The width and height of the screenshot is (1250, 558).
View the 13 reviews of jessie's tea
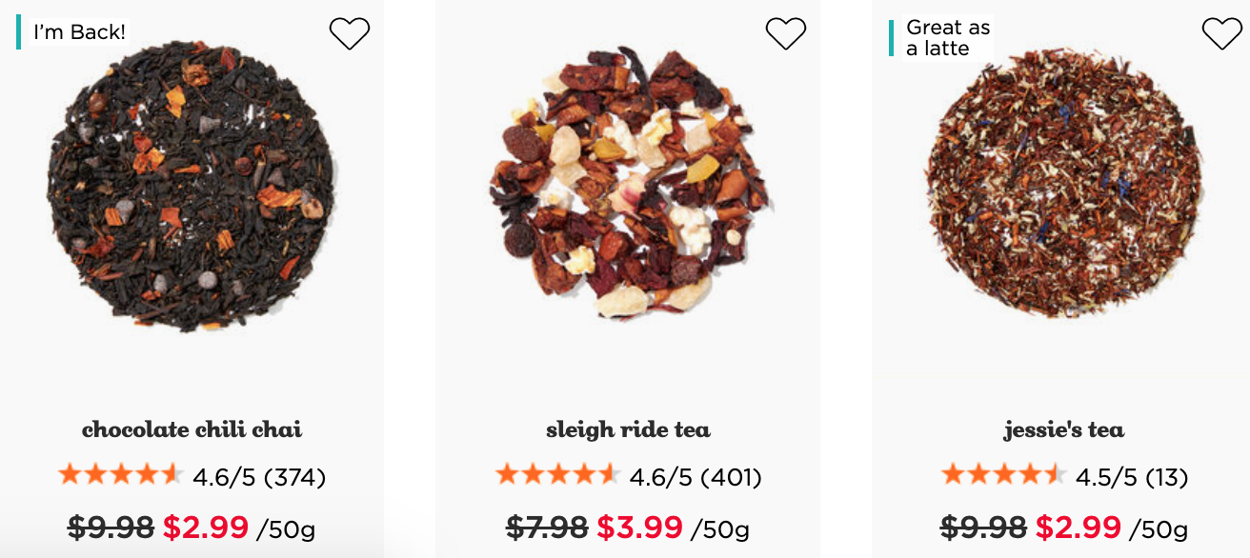pos(1166,476)
